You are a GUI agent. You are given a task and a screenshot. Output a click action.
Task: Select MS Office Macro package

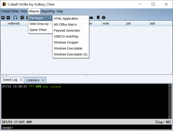coord(71,25)
